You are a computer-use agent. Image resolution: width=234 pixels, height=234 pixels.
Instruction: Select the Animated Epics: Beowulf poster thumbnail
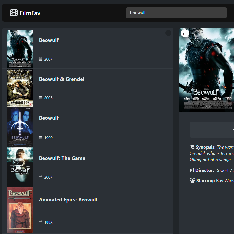coord(20,210)
